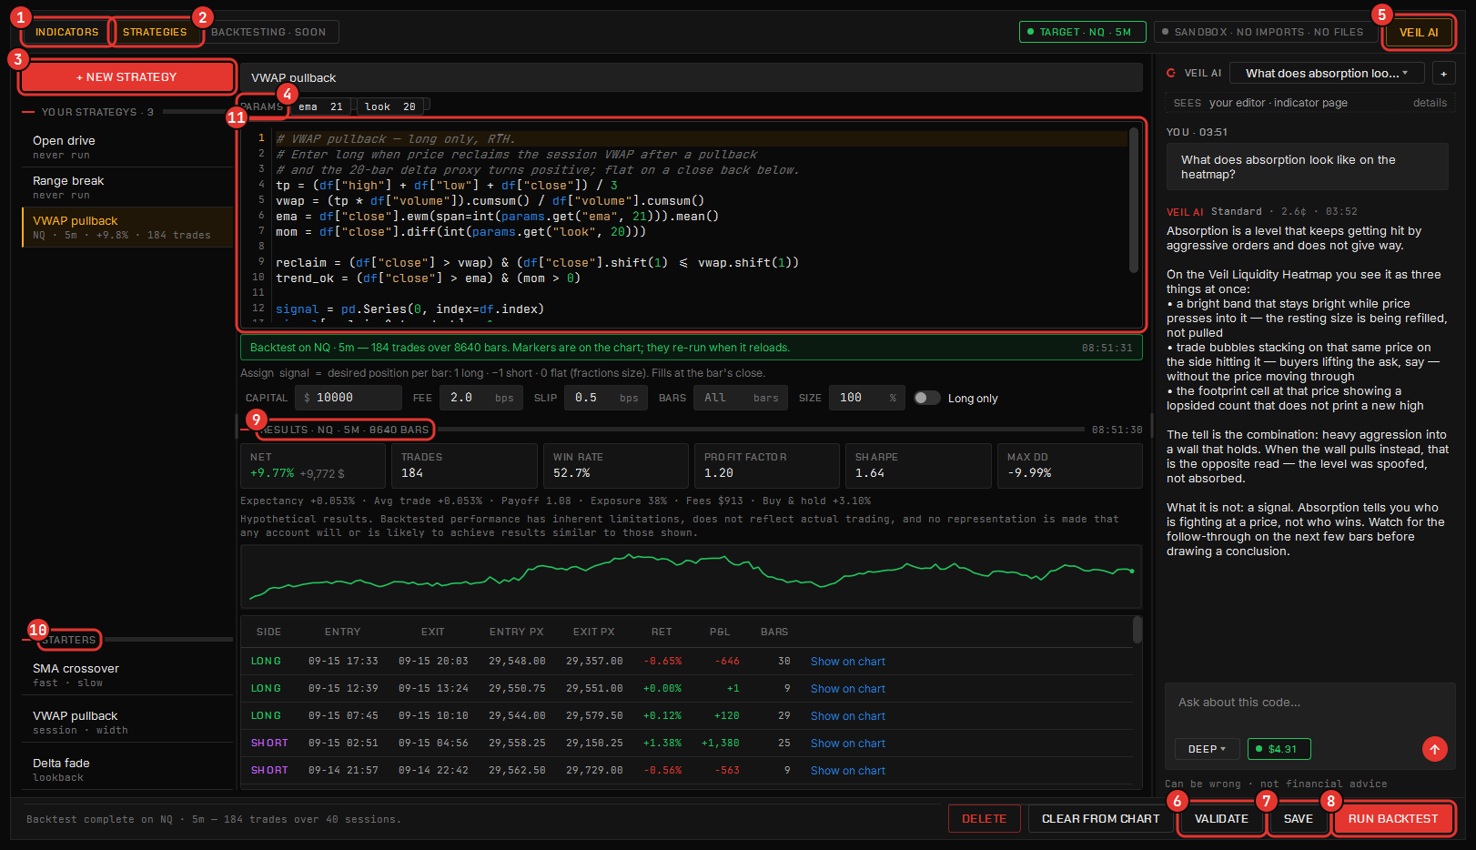The height and width of the screenshot is (850, 1476).
Task: Send the chat message with the red arrow button
Action: 1434,749
